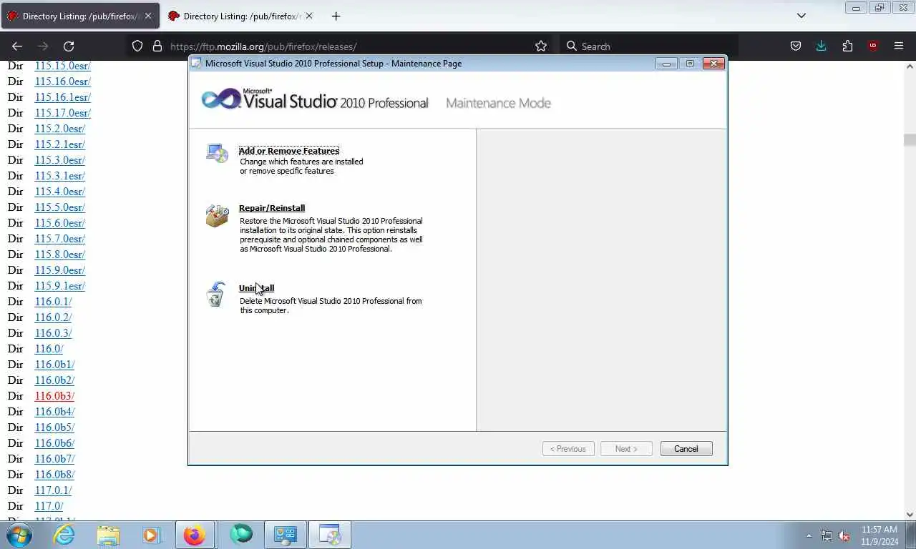Click the Add or Remove Features icon
The width and height of the screenshot is (916, 549).
coord(217,153)
